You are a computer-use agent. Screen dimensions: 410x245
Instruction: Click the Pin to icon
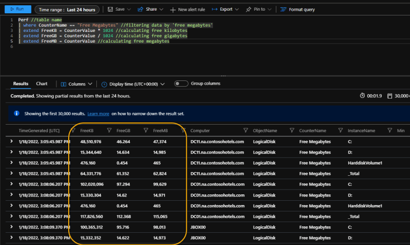(249, 10)
